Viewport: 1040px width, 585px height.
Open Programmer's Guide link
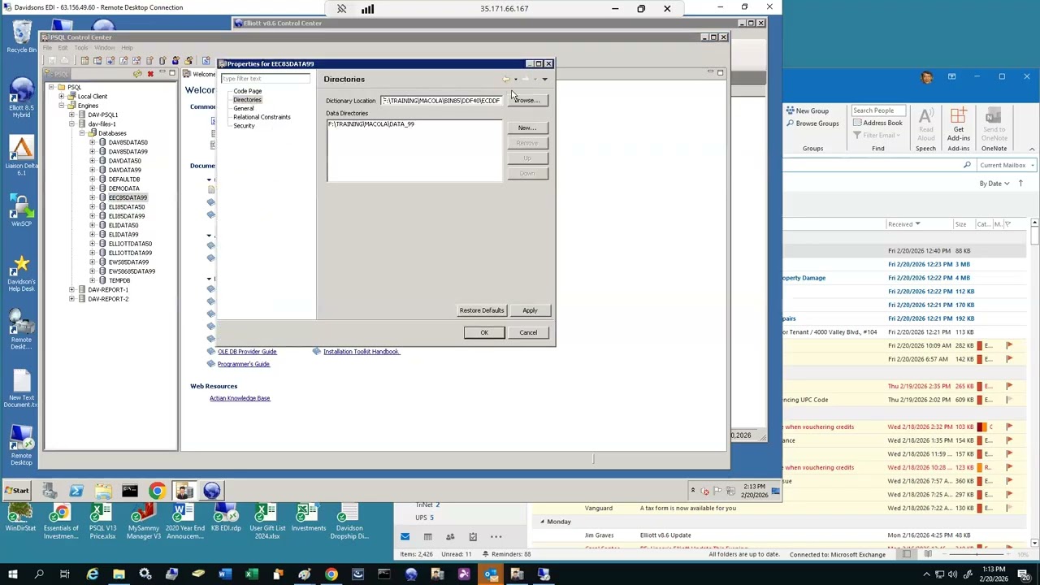point(244,364)
